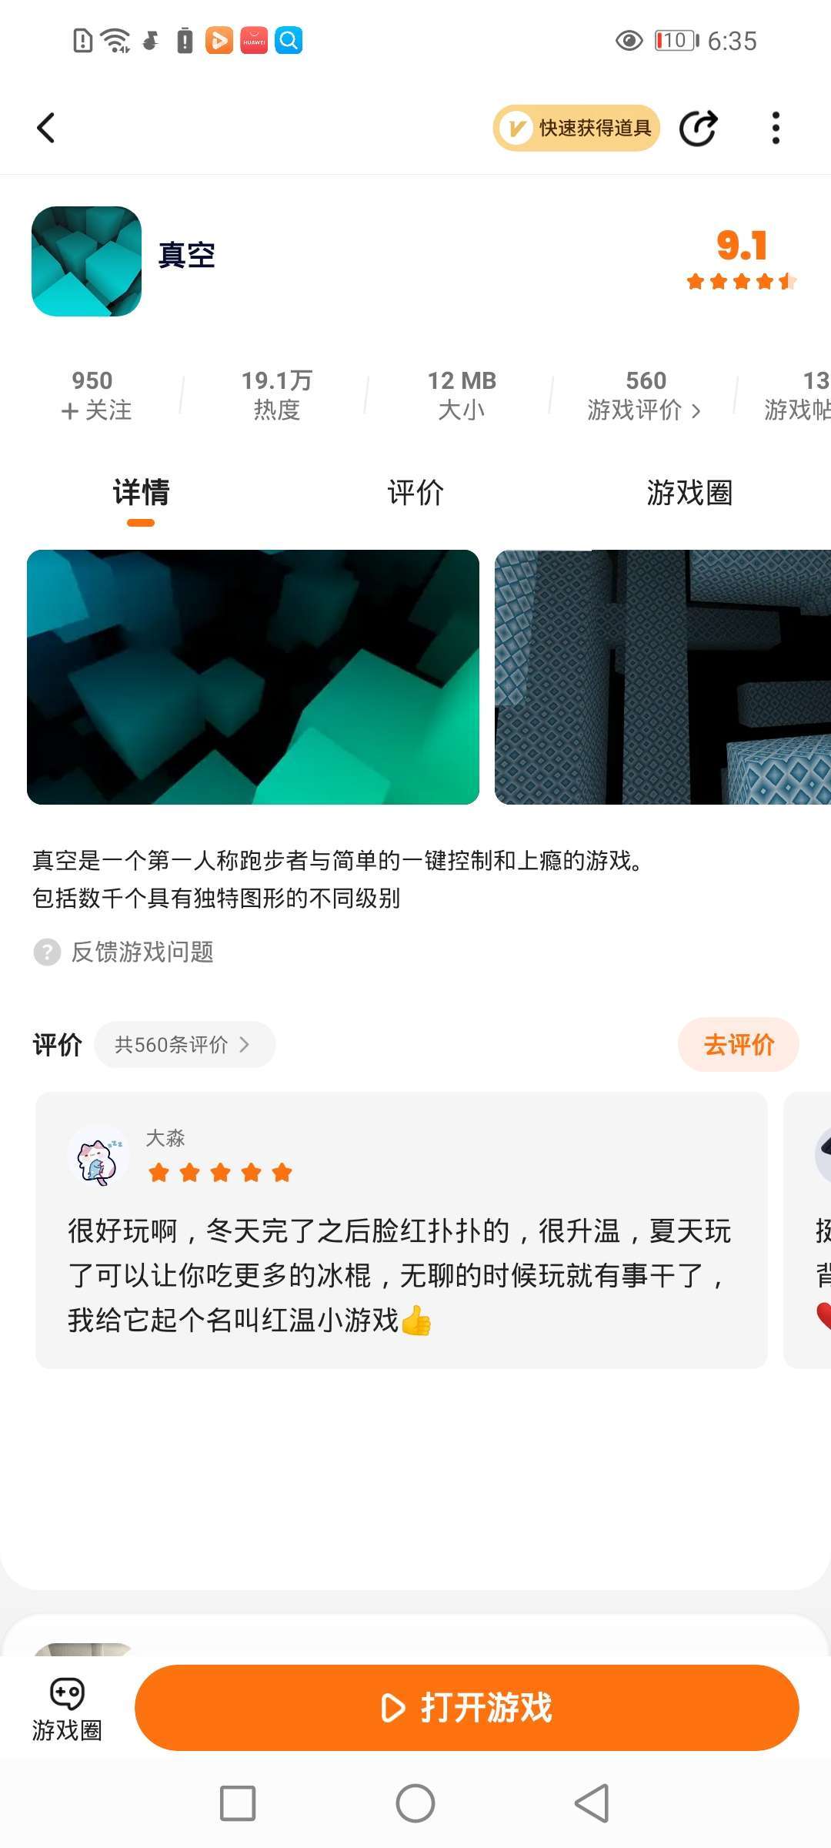
Task: Tap the back arrow at top left
Action: pyautogui.click(x=46, y=128)
